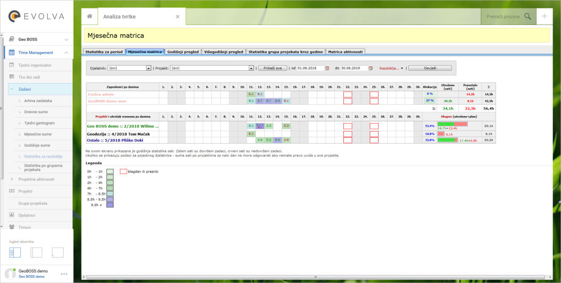This screenshot has width=561, height=283.
Task: Open project Geo BOSS demo :: 2/2018 Willma
Action: click(122, 126)
